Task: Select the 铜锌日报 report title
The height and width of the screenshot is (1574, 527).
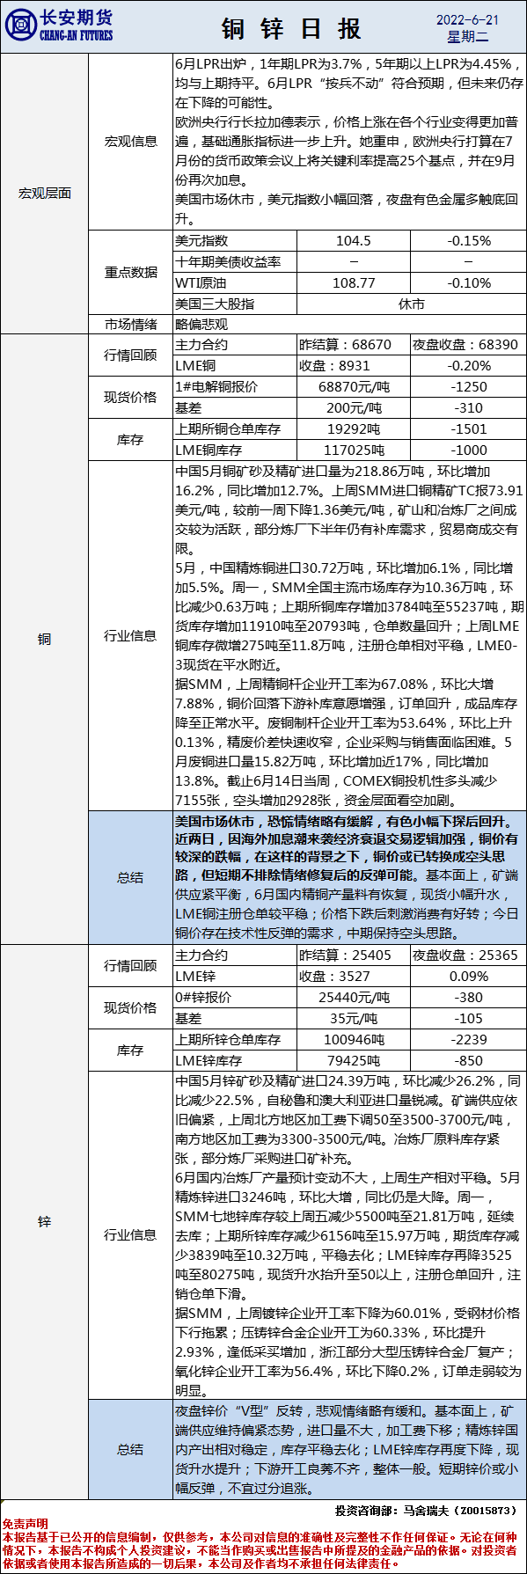Action: pos(291,28)
